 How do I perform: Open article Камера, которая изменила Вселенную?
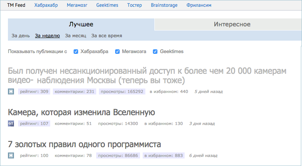[82, 113]
